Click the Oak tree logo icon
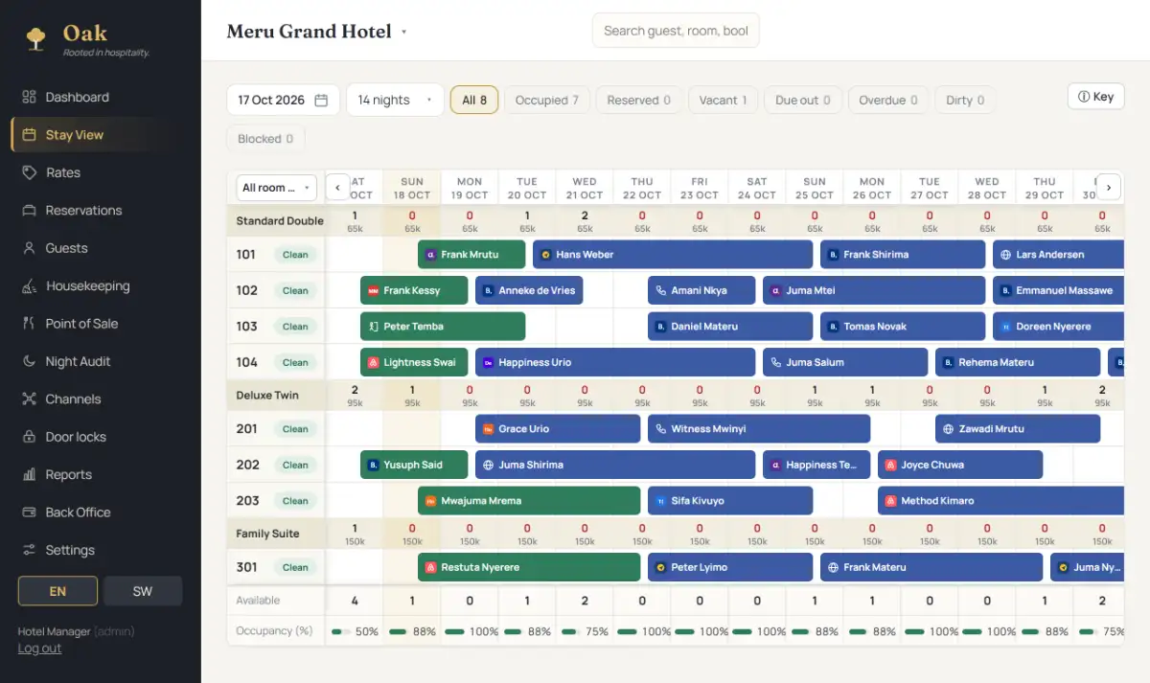 [36, 38]
